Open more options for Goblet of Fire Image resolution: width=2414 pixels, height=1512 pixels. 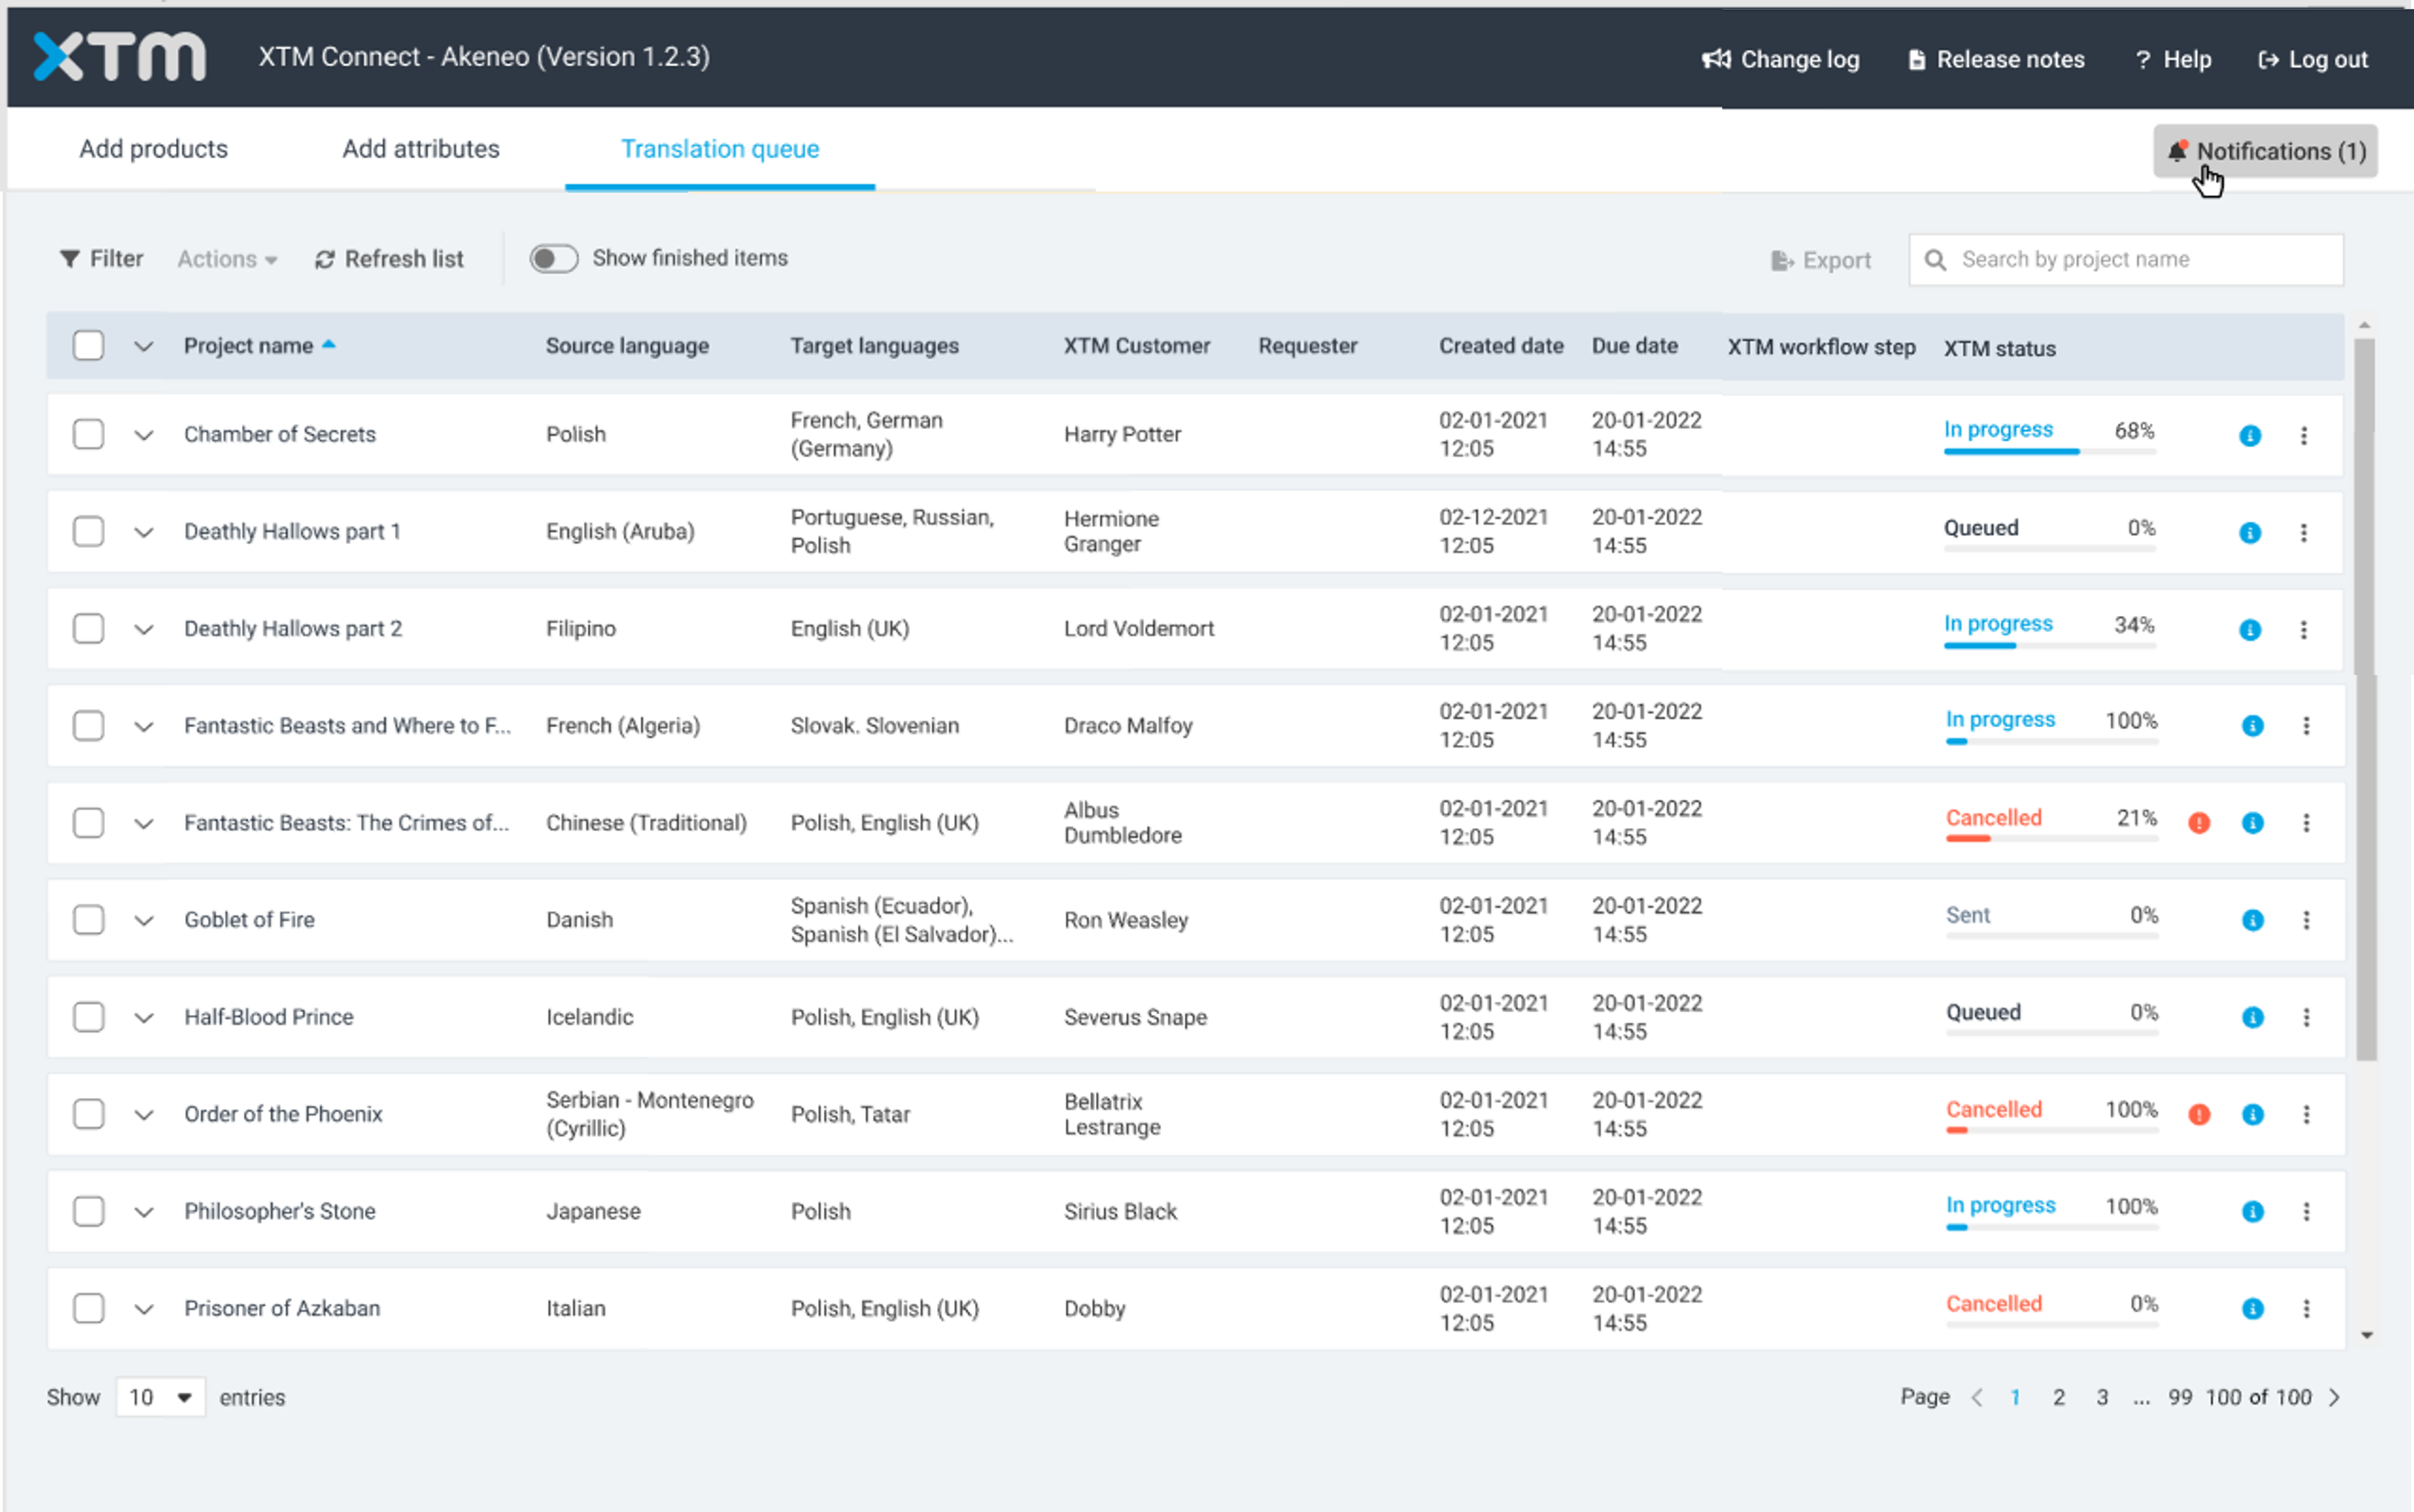pyautogui.click(x=2307, y=919)
